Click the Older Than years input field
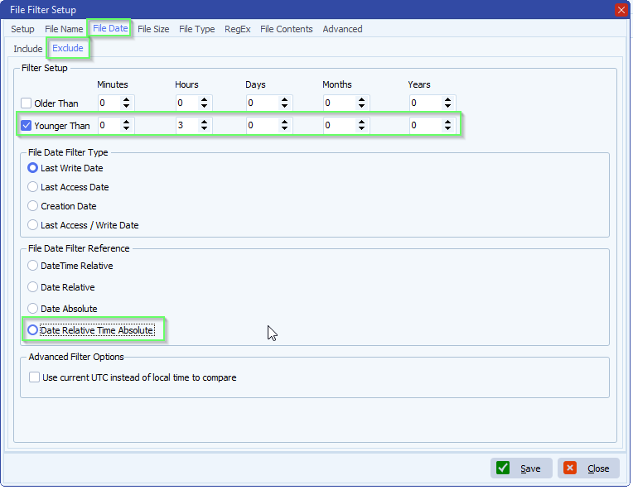 [426, 103]
